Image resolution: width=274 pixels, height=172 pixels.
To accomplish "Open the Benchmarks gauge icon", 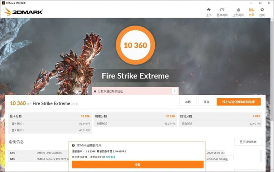I will pyautogui.click(x=222, y=10).
